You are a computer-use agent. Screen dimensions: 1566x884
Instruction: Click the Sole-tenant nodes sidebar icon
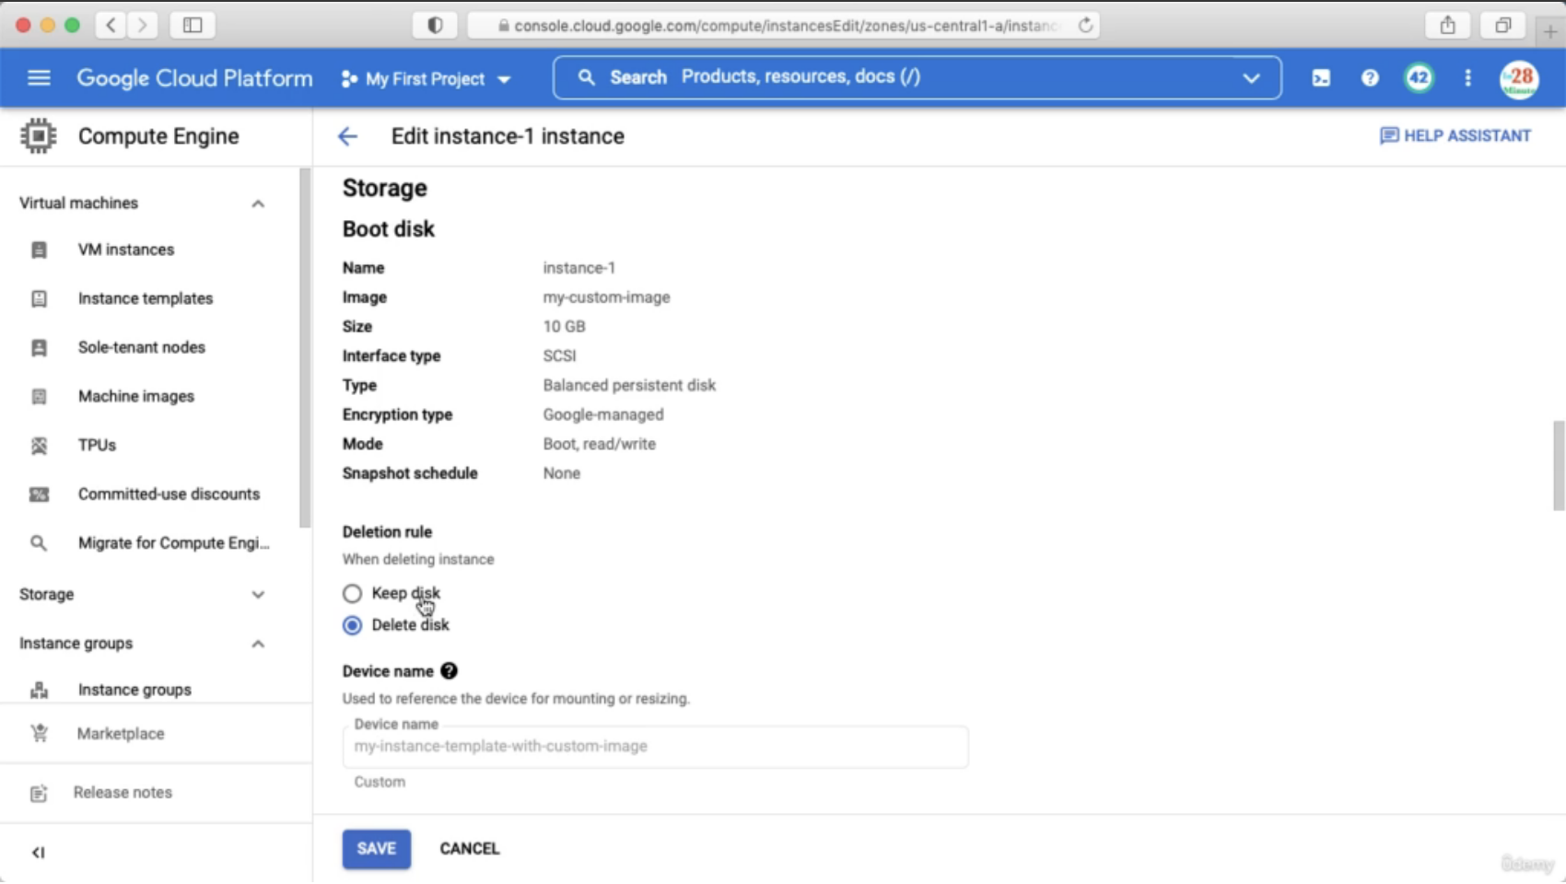pos(39,347)
